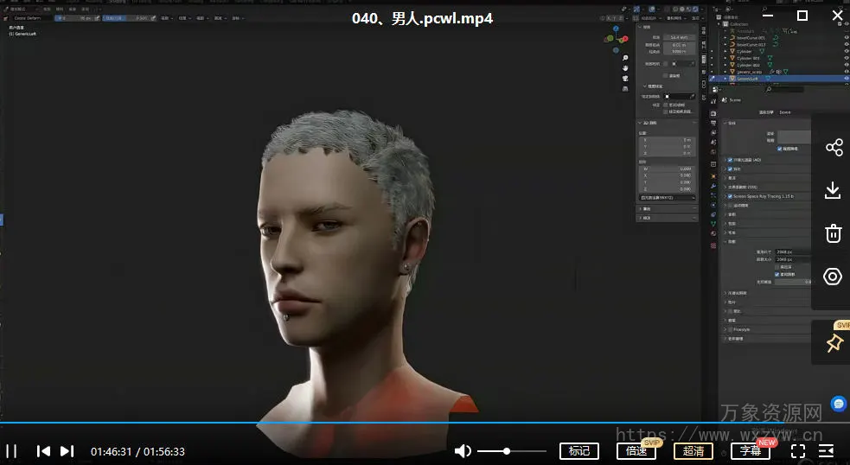850x465 pixels.
Task: Delete the video using trash icon
Action: coord(834,232)
